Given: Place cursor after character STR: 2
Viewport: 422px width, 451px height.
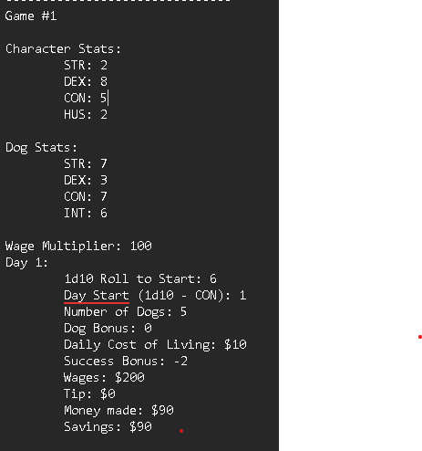Looking at the screenshot, I should click(108, 65).
